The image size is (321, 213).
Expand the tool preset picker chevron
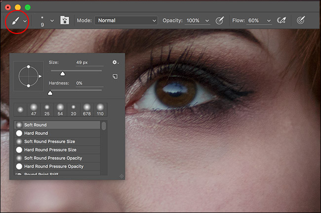pyautogui.click(x=25, y=21)
